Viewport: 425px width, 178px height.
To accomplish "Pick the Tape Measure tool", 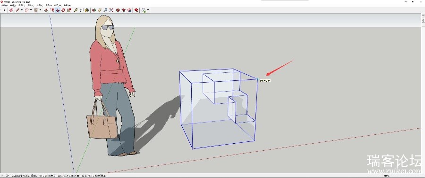I will click(x=76, y=10).
